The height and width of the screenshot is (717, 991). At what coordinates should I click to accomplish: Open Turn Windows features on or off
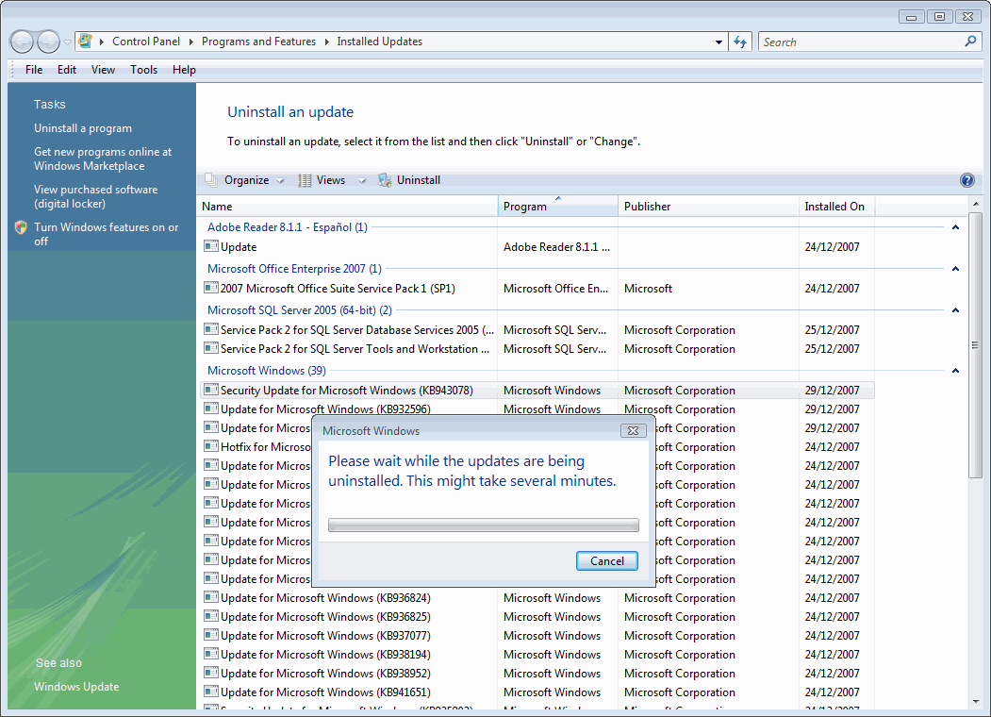[x=107, y=234]
